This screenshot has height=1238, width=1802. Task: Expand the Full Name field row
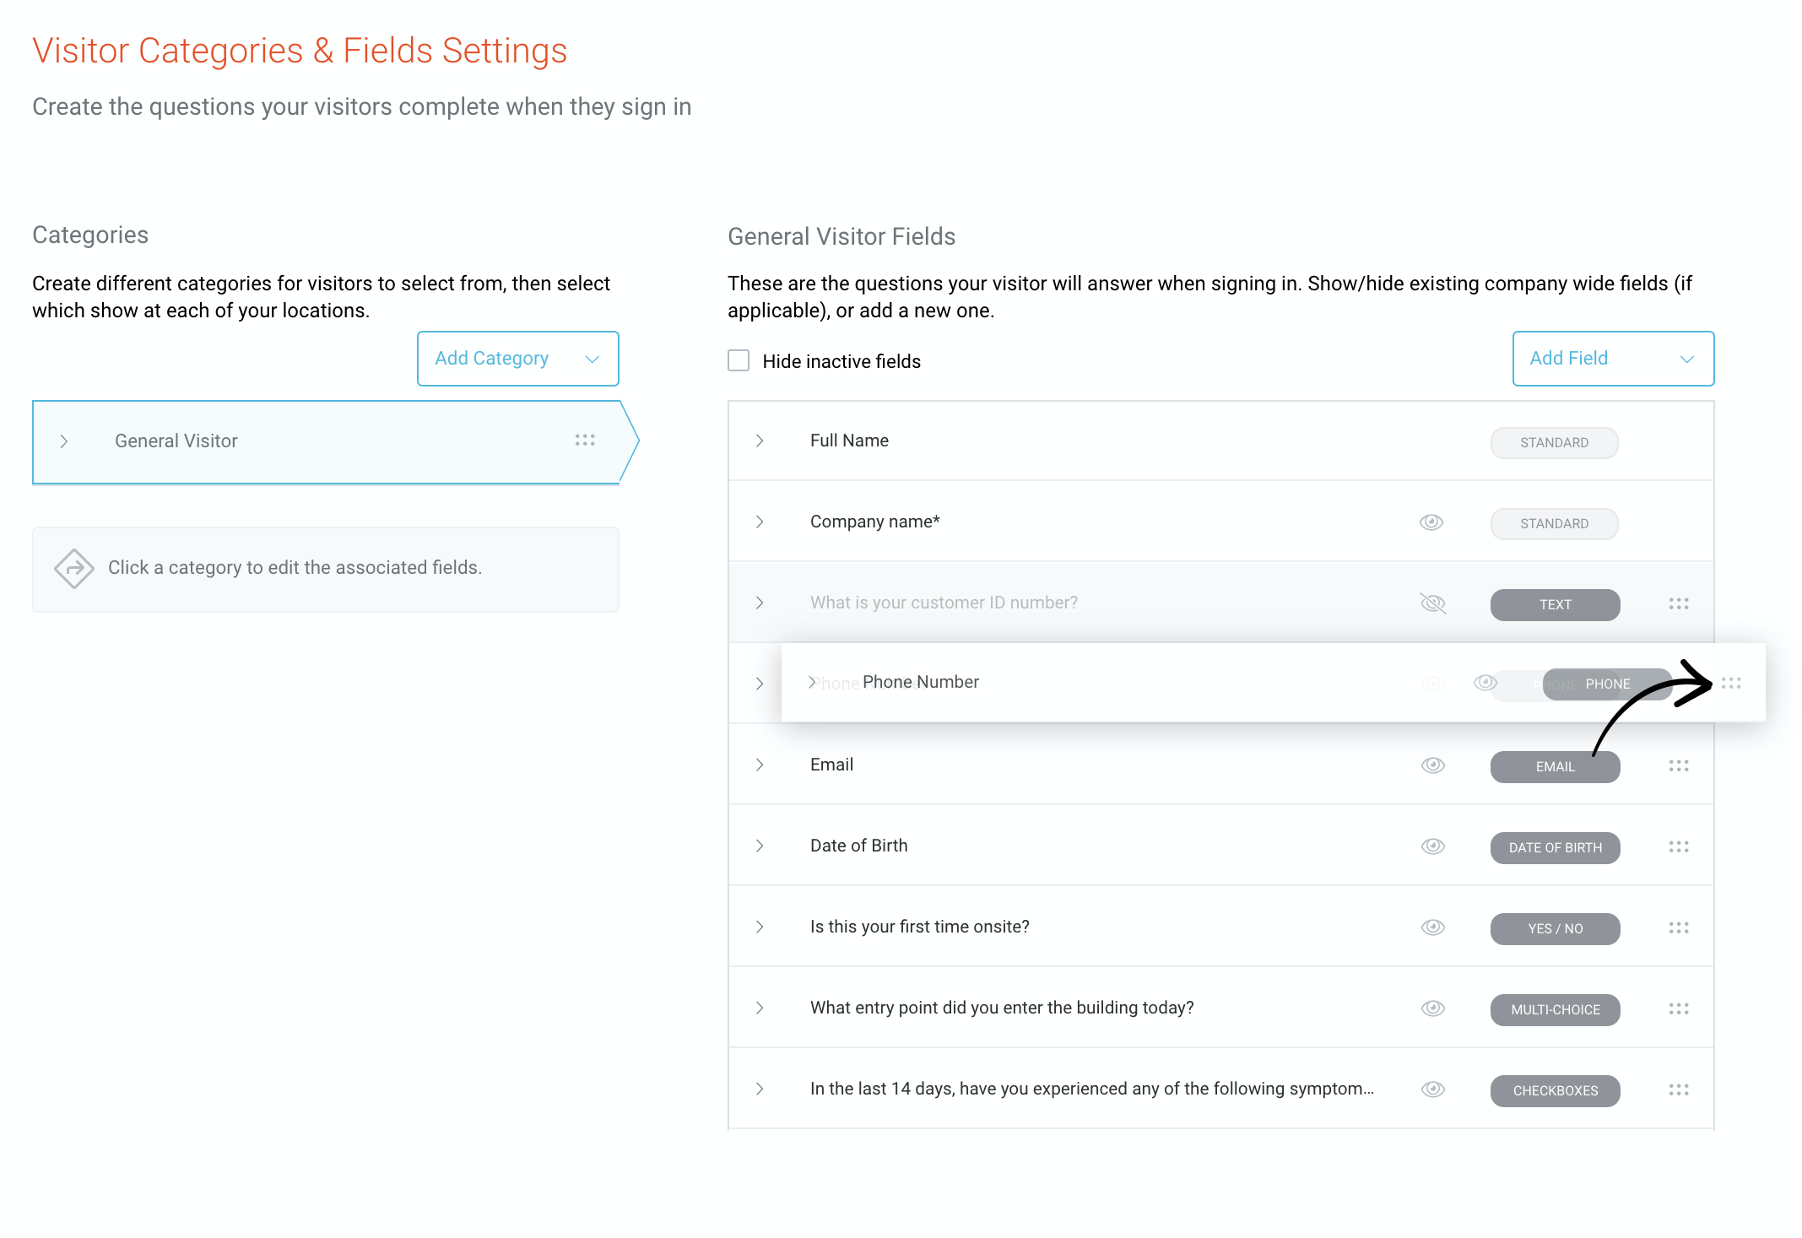coord(760,441)
